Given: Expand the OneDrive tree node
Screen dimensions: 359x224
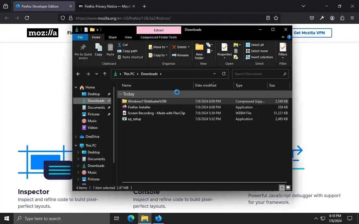Looking at the screenshot, I should point(76,137).
